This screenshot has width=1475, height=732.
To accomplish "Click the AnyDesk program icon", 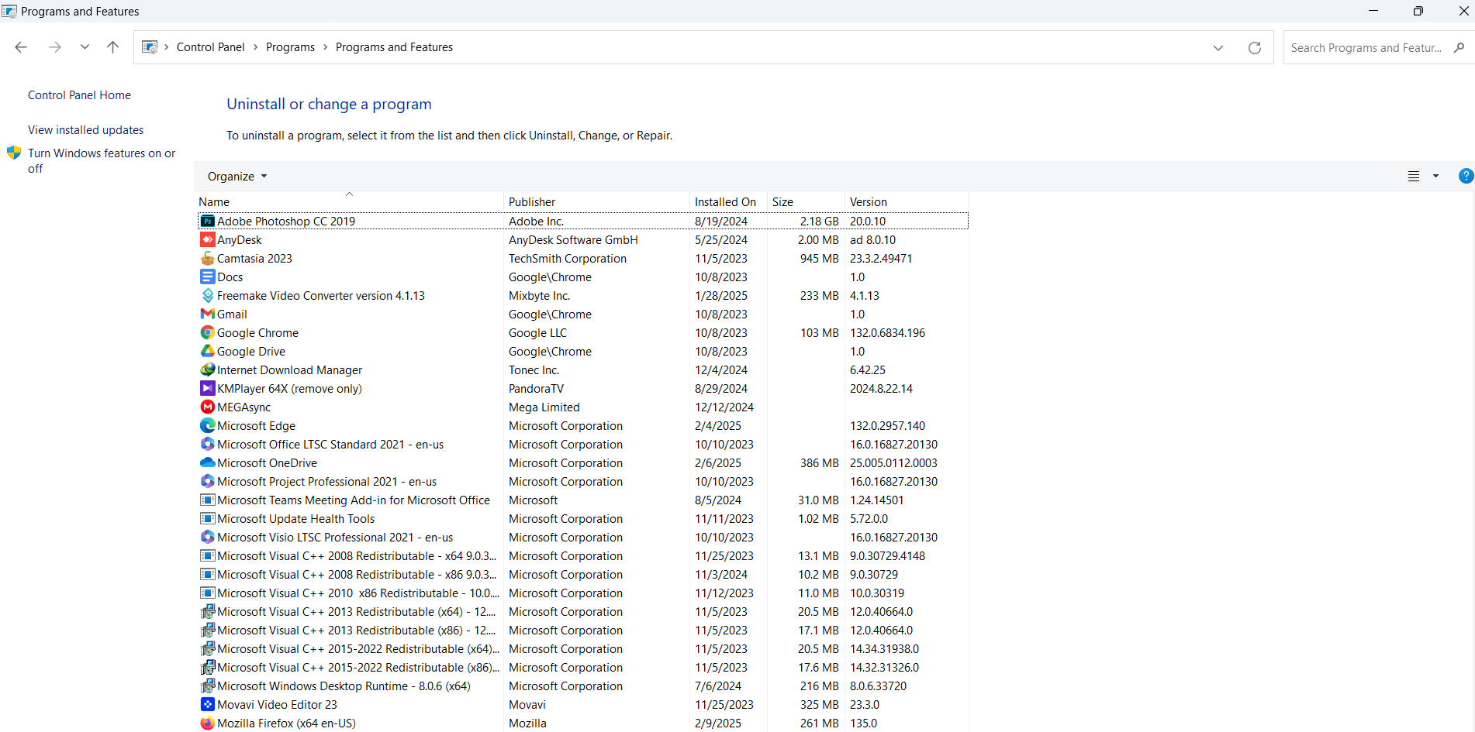I will tap(208, 240).
